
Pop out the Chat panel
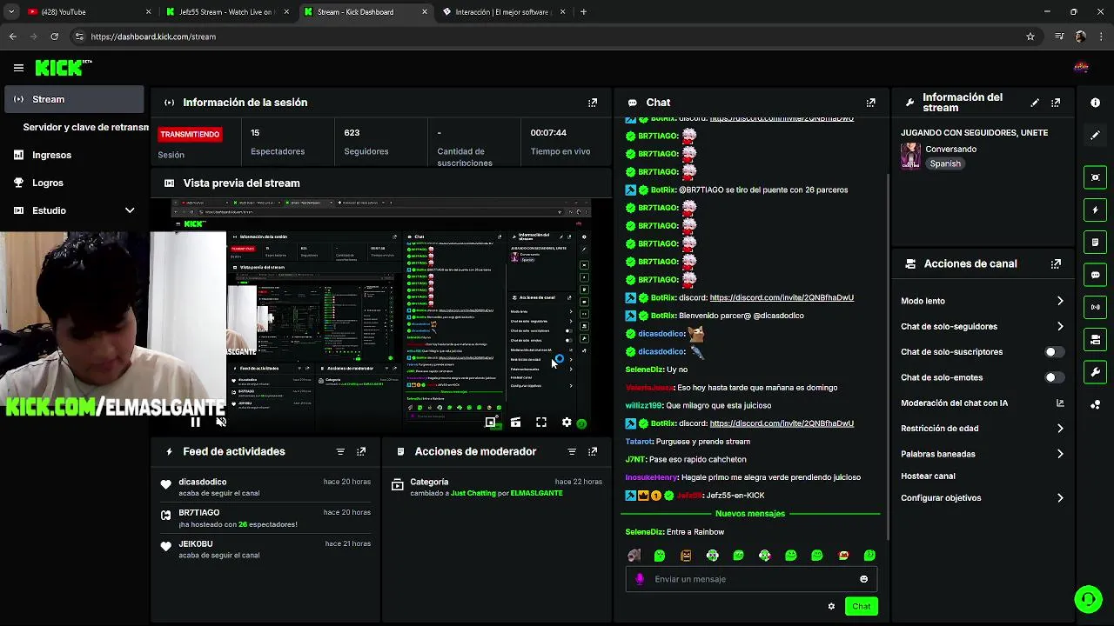coord(871,103)
